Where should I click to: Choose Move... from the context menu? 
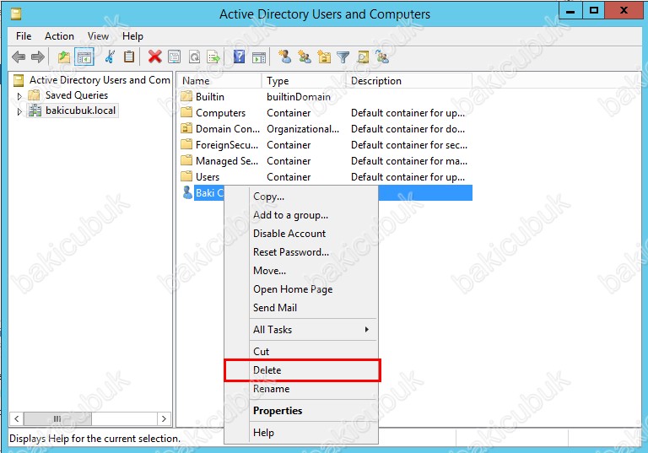(301, 271)
